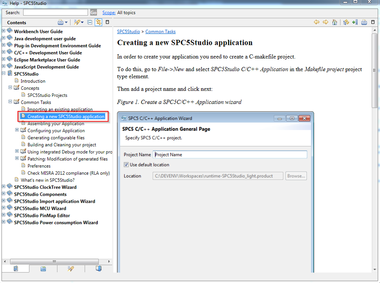Expand SPC5Studio Components node
The height and width of the screenshot is (283, 380).
point(4,193)
